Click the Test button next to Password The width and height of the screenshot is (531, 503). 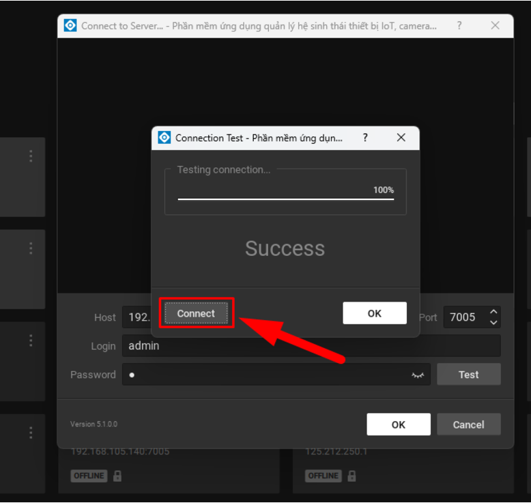(469, 374)
